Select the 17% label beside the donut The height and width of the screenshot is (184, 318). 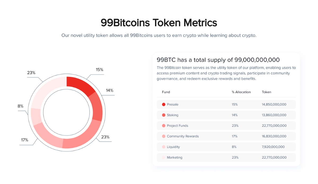tap(25, 140)
